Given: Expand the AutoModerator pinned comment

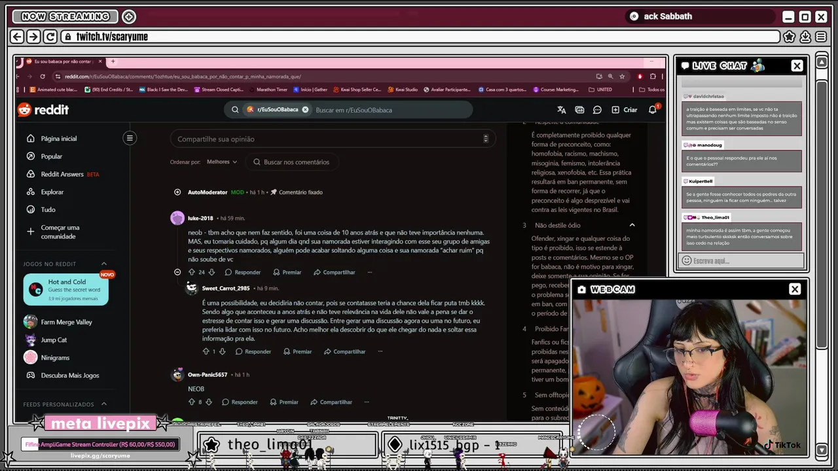Looking at the screenshot, I should coord(177,192).
